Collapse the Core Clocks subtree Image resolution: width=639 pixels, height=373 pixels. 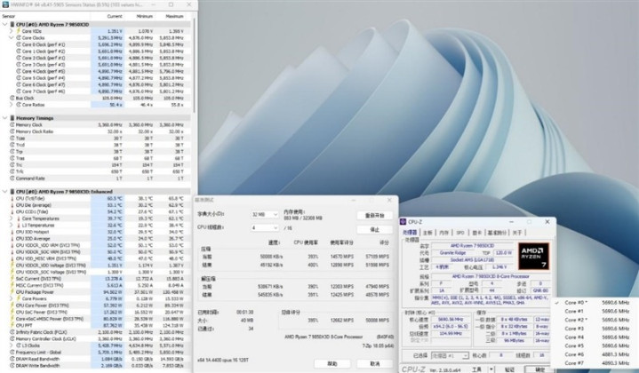pyautogui.click(x=12, y=38)
